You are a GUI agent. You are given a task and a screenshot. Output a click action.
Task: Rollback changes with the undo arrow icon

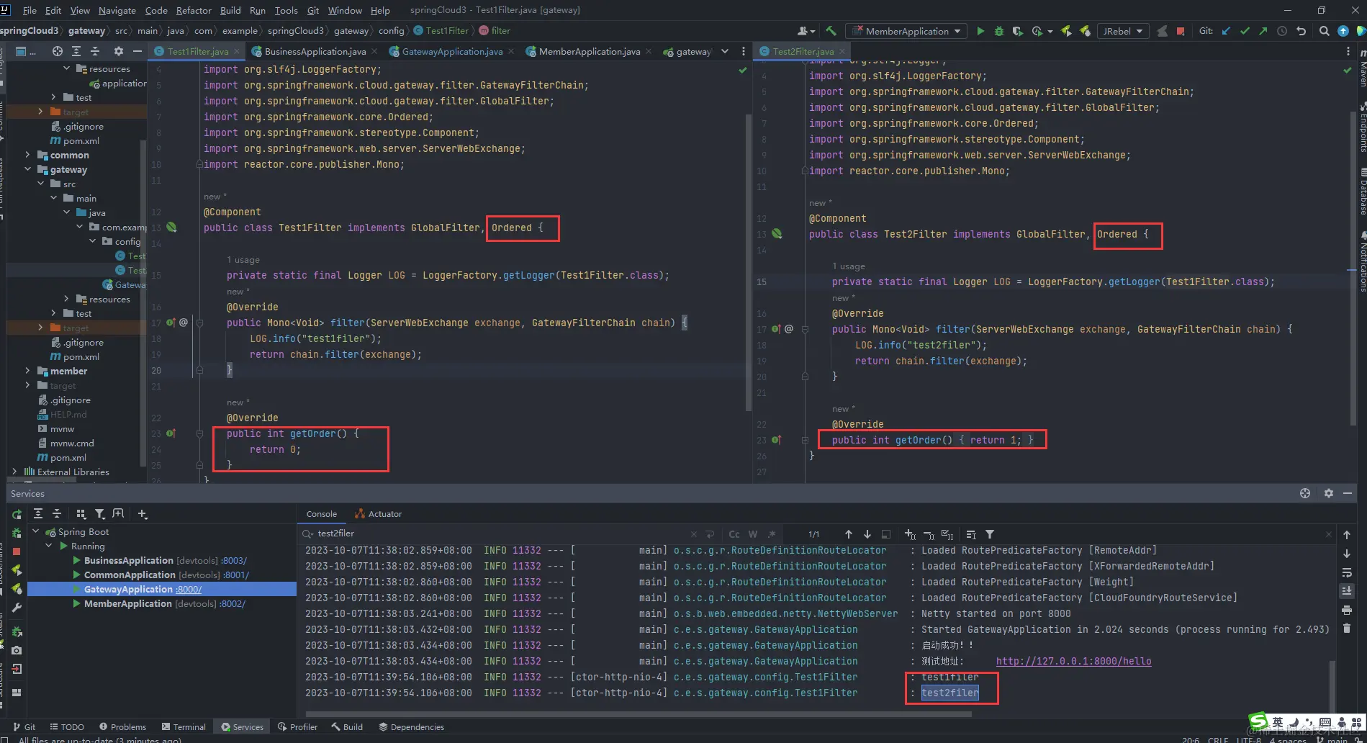tap(1301, 31)
